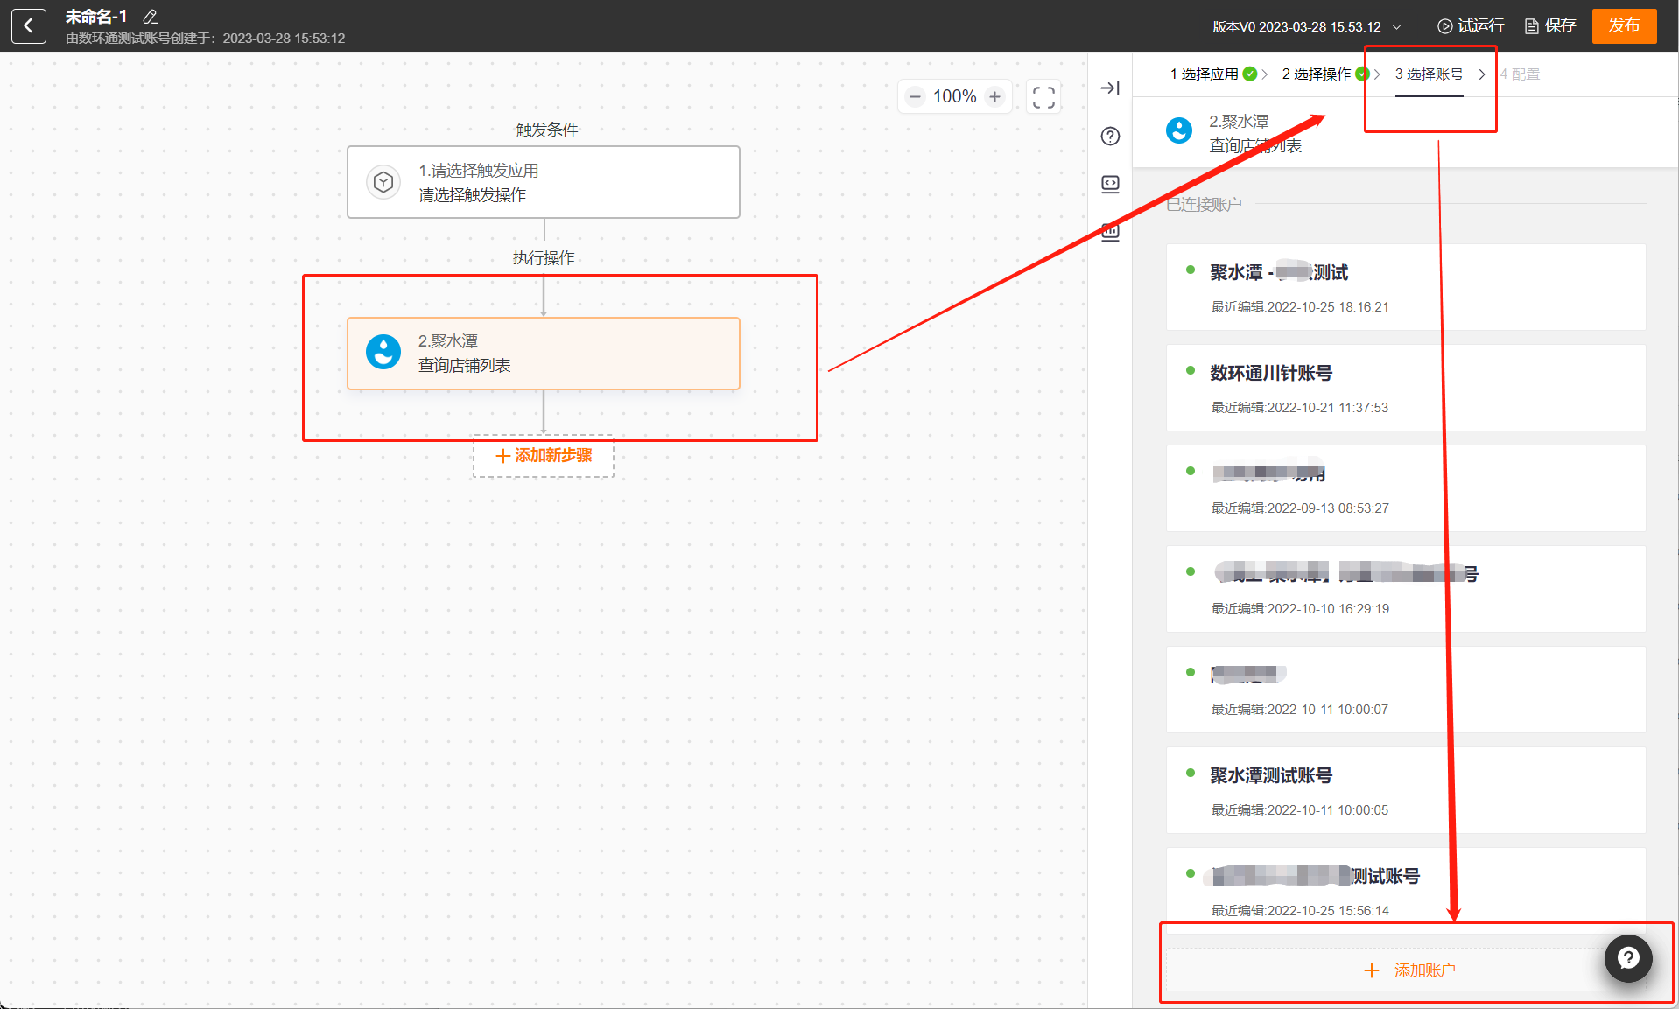Click the chart statistics icon in sidebar
This screenshot has width=1679, height=1009.
[1110, 232]
